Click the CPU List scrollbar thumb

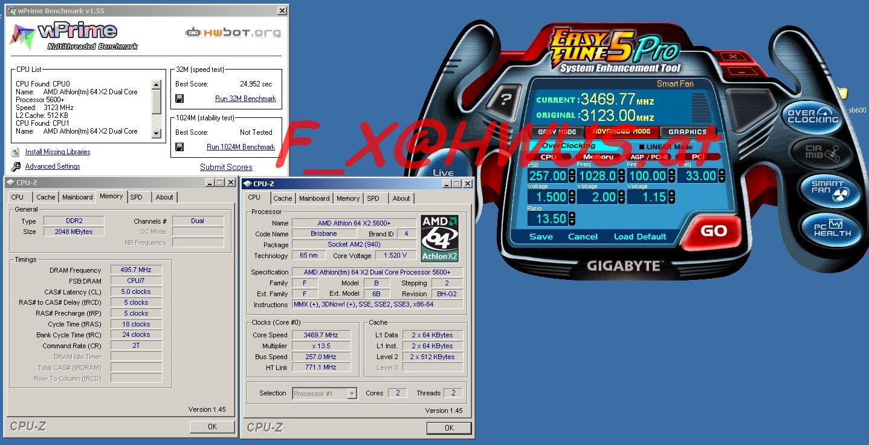click(157, 102)
